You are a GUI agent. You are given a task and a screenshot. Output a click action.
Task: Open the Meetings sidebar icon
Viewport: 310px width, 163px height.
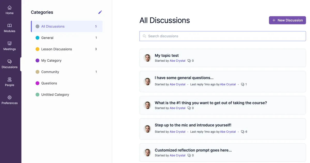(x=9, y=46)
